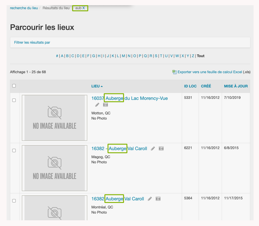Filter places by letter F
Viewport: 259px width, 226px height.
[x=88, y=56]
